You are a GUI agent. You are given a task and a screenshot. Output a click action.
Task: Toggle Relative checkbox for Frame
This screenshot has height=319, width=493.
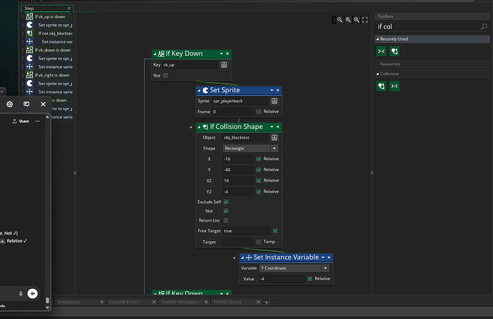coord(259,112)
